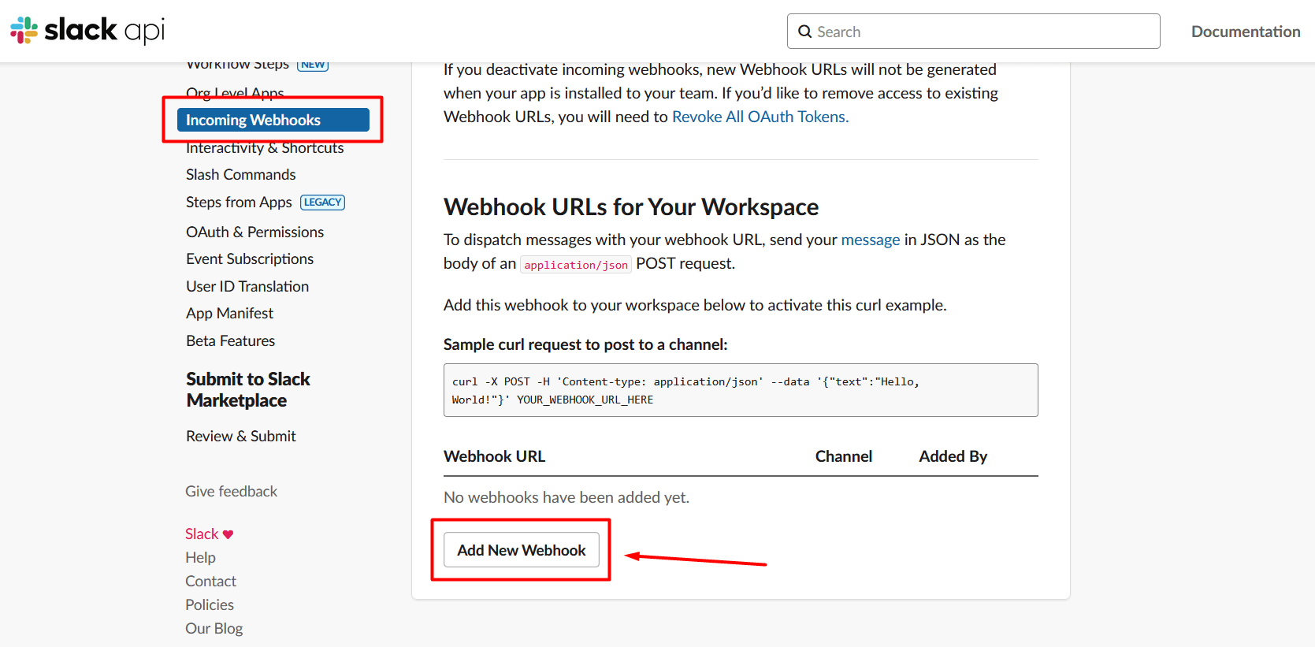Click the search magnifier icon

point(804,32)
